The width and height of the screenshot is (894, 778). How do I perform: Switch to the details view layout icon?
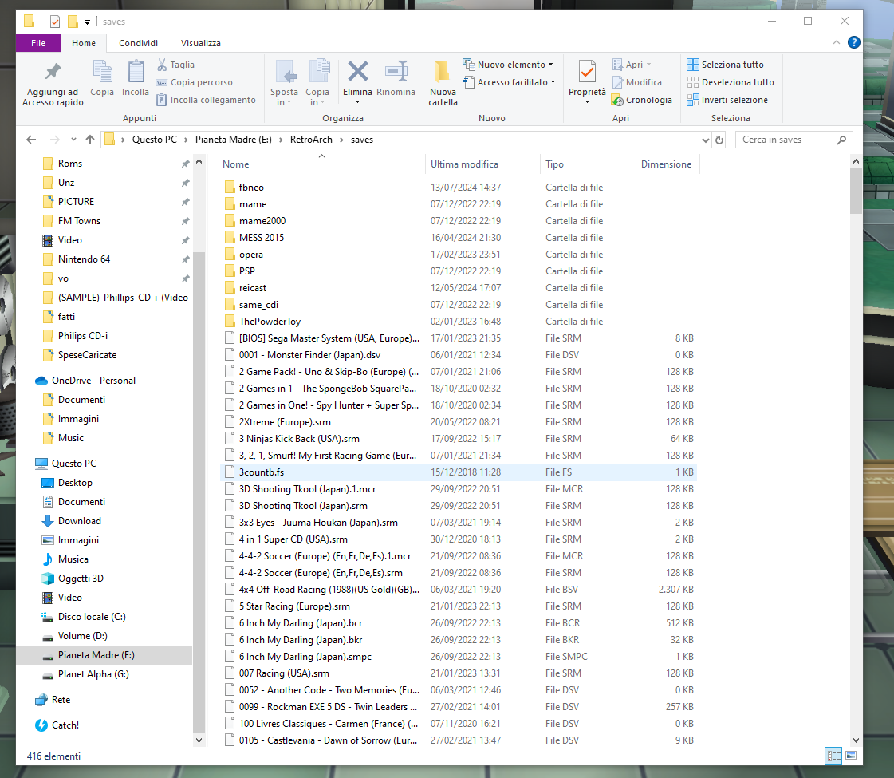click(x=833, y=756)
